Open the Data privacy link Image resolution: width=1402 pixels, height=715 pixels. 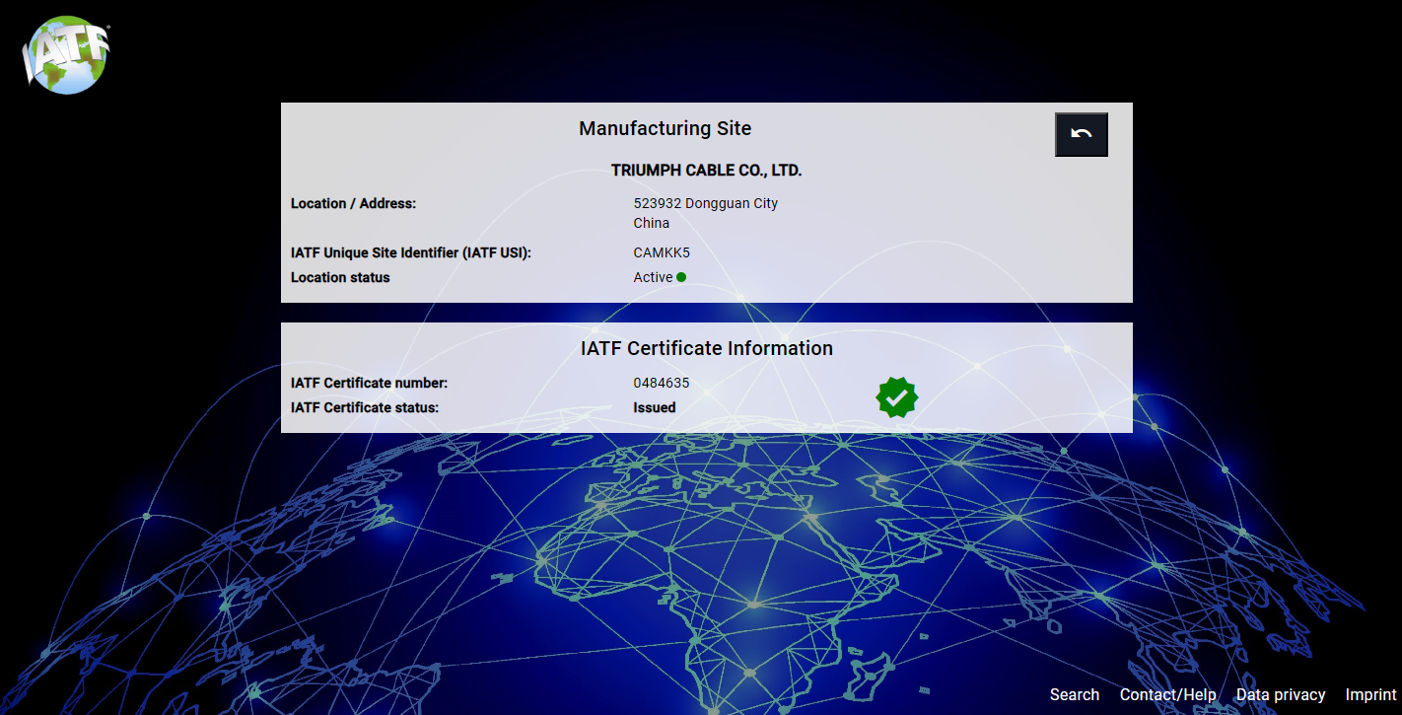(1280, 694)
